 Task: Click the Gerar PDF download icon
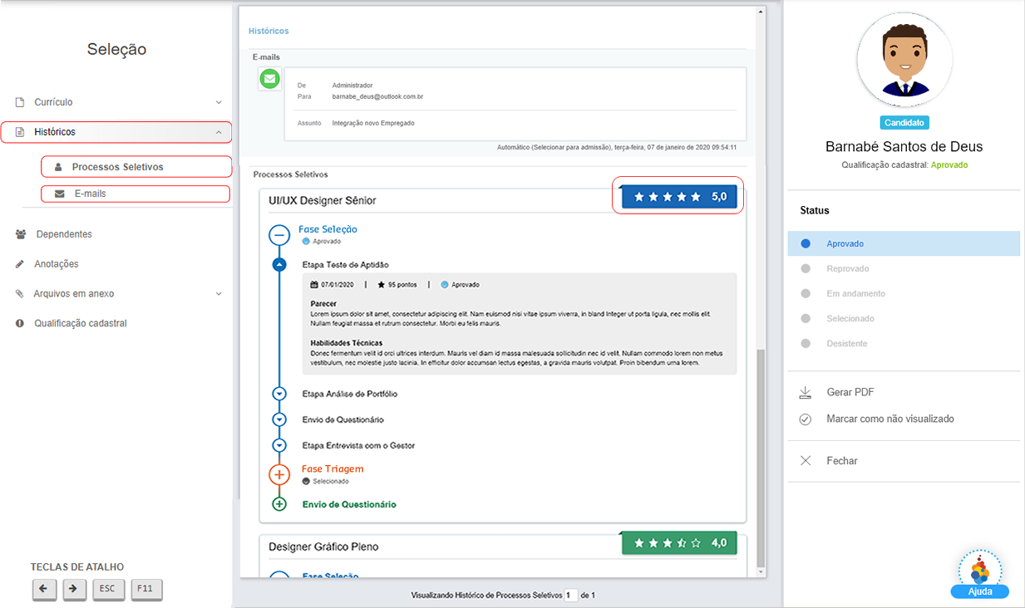(x=805, y=392)
